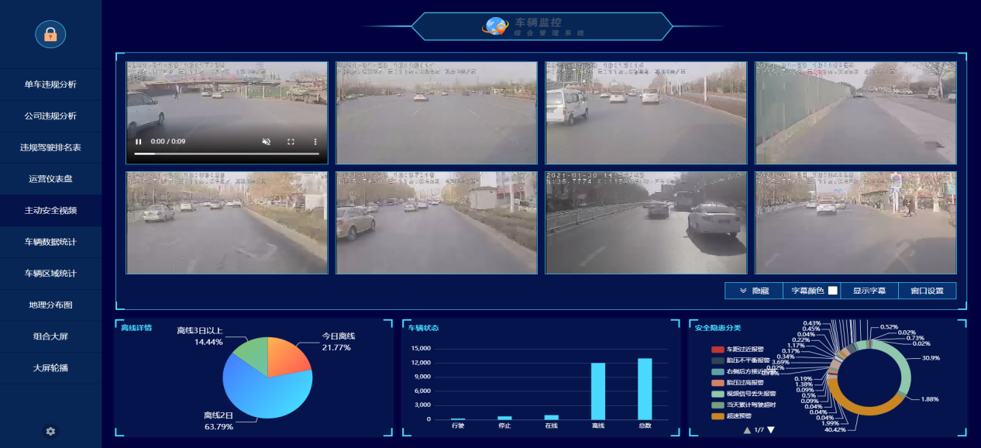The height and width of the screenshot is (448, 981).
Task: Open 窗口设置 window layout options
Action: tap(927, 291)
